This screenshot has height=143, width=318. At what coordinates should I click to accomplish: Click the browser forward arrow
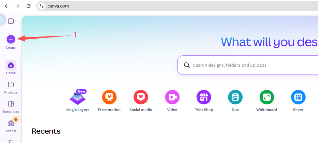coord(18,6)
